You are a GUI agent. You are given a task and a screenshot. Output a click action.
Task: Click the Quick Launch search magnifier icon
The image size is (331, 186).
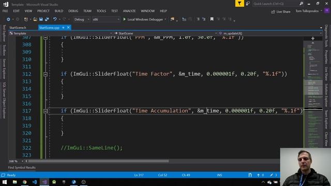(302, 4)
